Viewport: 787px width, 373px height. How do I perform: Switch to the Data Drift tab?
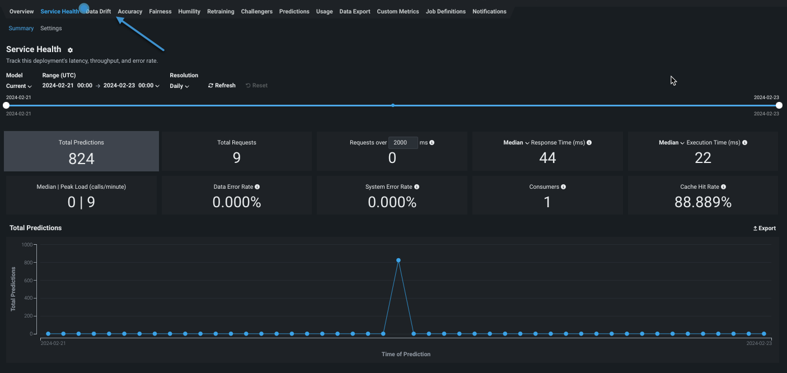click(x=99, y=11)
